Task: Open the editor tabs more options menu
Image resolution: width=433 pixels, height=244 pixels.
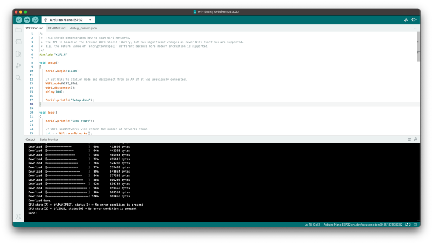Action: click(x=416, y=28)
